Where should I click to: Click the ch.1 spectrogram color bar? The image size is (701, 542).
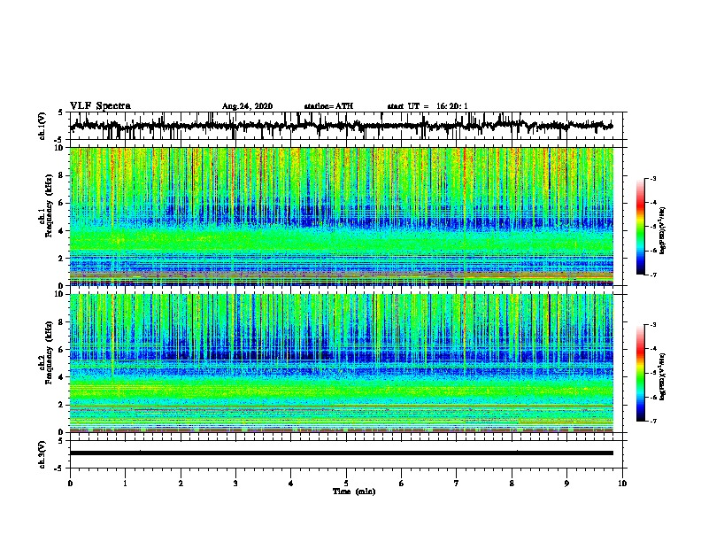pyautogui.click(x=641, y=227)
